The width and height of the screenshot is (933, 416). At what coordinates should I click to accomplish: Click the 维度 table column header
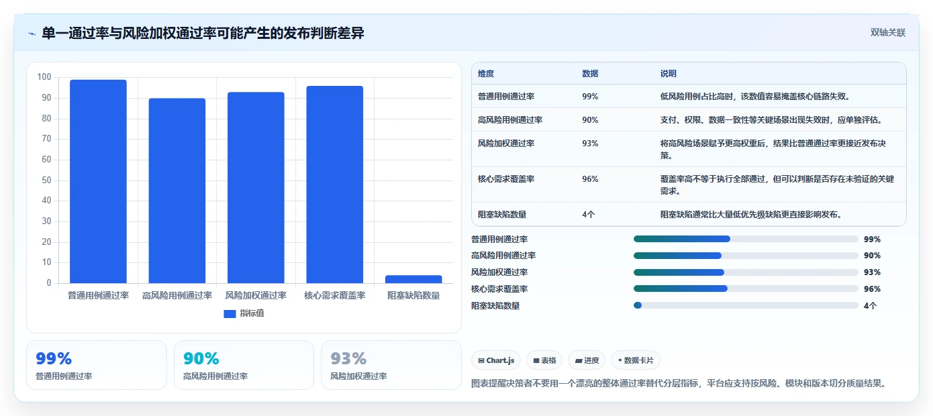[486, 74]
